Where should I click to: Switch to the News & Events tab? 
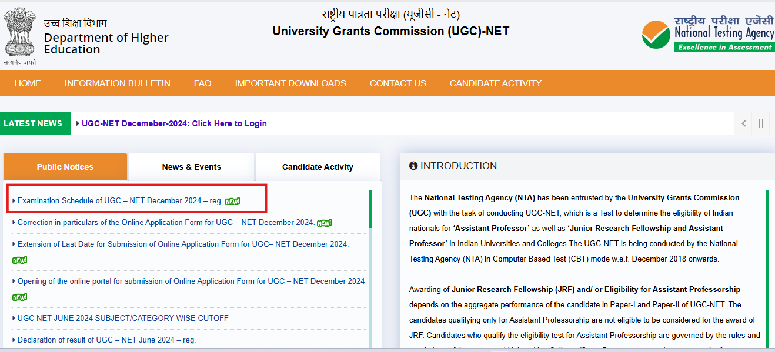(x=191, y=167)
